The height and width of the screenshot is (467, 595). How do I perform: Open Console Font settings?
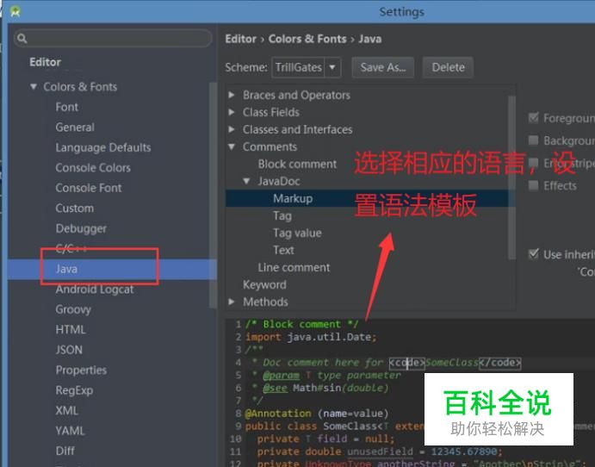click(89, 188)
